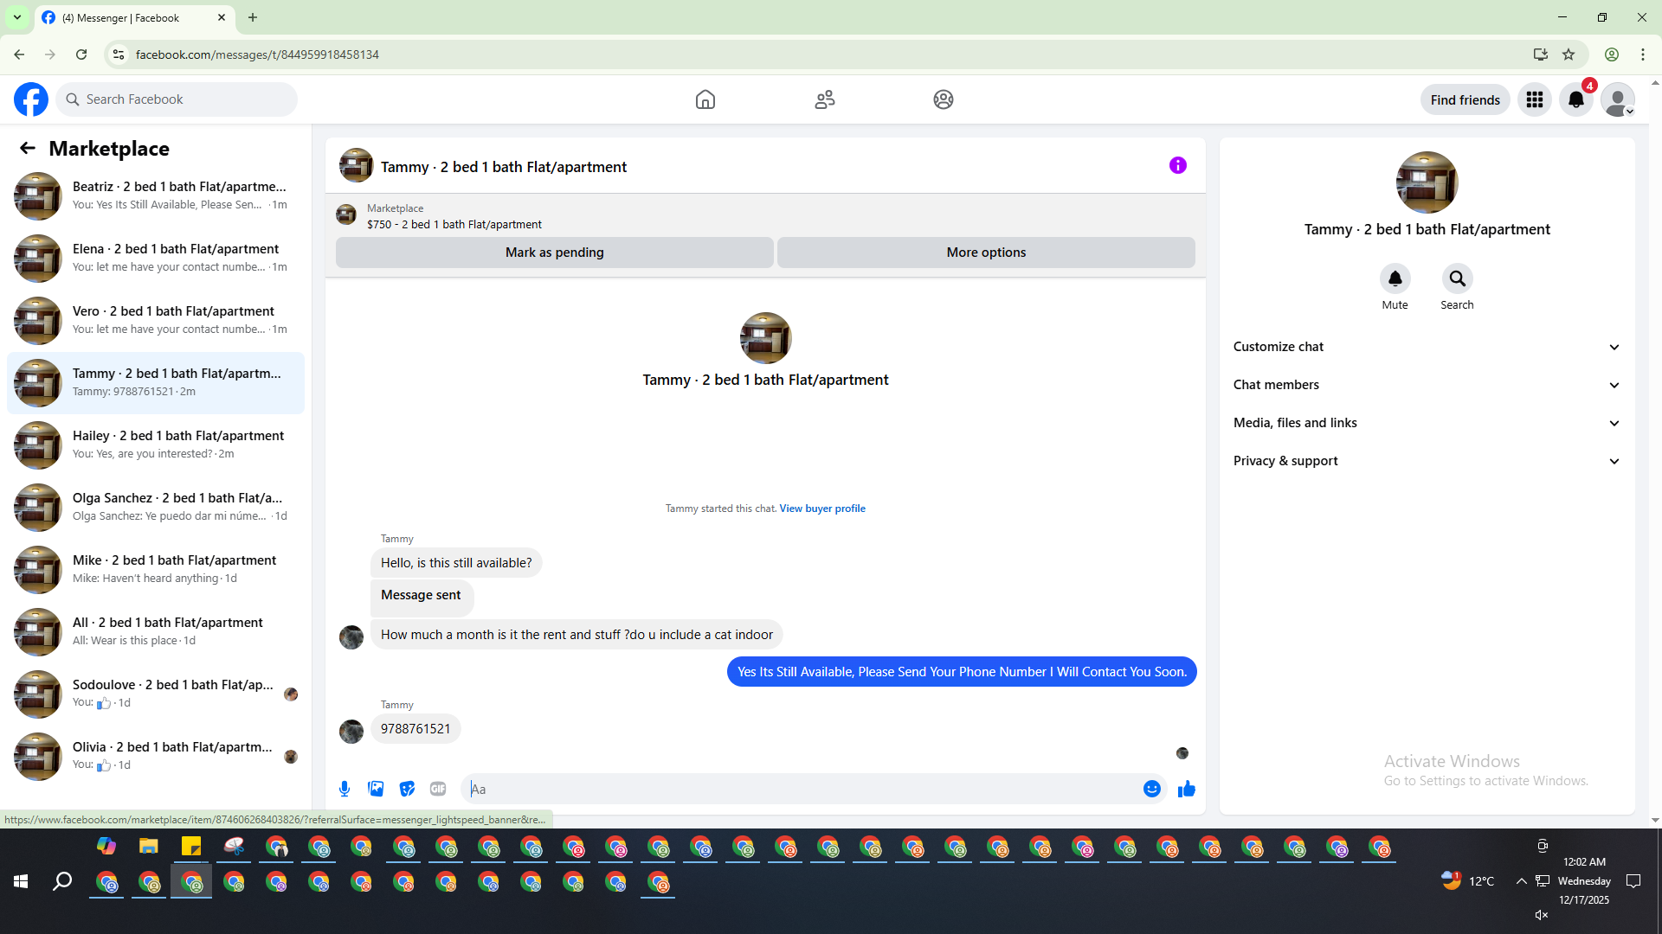Open the View buyer profile link
1662x934 pixels.
[x=822, y=509]
